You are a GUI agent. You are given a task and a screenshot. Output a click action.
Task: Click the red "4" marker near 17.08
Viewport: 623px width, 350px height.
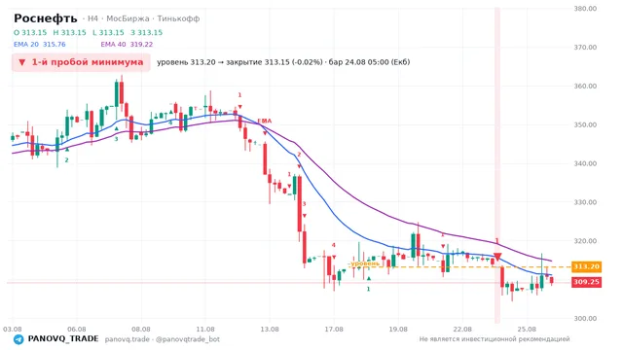pyautogui.click(x=334, y=245)
